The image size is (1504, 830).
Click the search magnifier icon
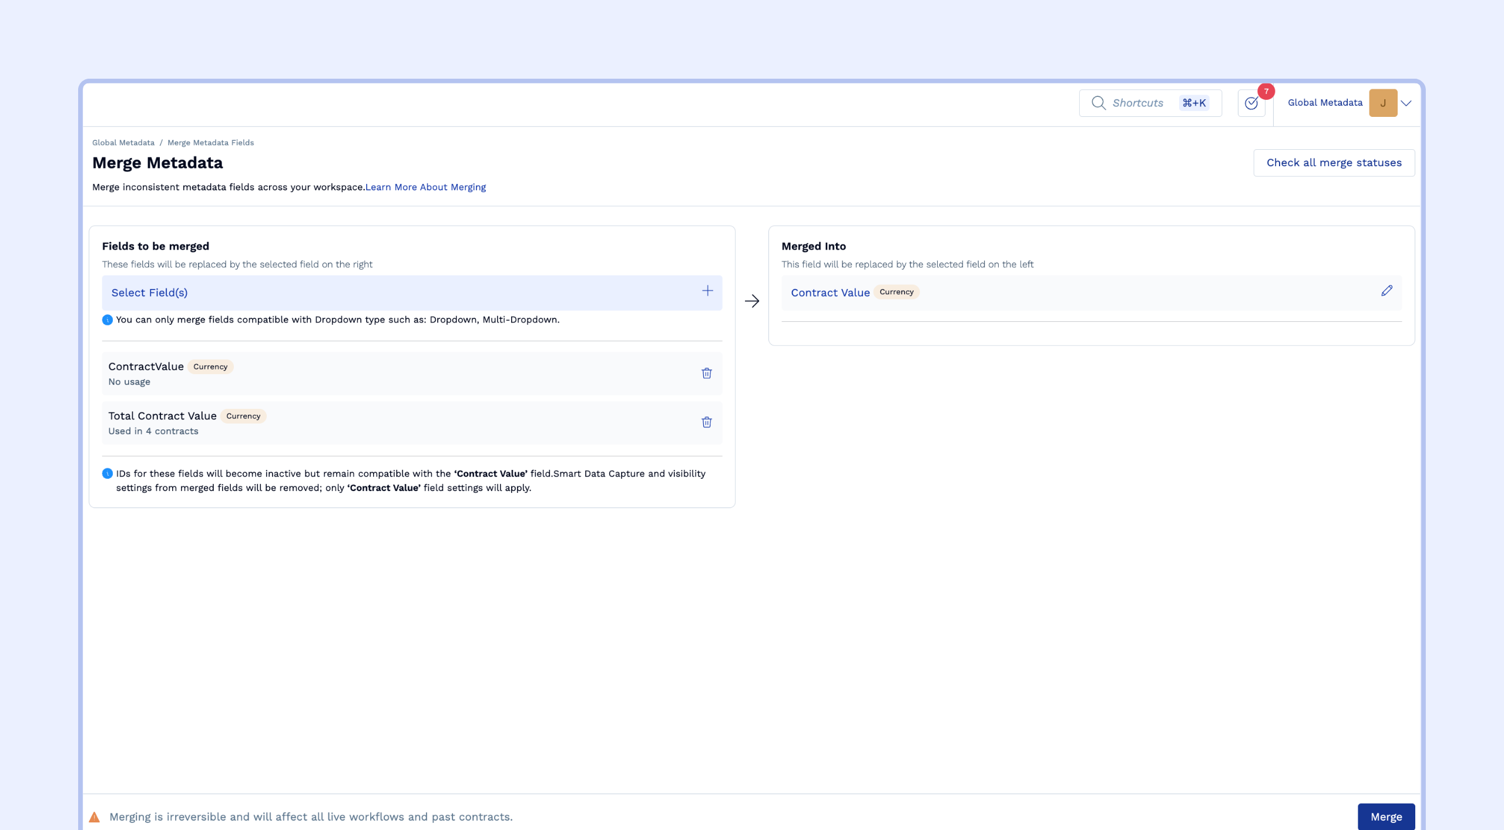pos(1098,103)
